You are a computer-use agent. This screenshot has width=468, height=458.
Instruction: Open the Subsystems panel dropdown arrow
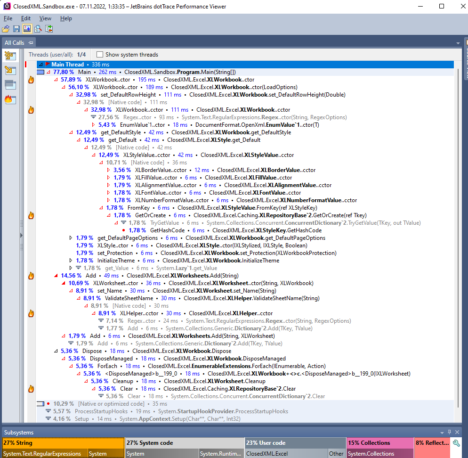click(442, 432)
